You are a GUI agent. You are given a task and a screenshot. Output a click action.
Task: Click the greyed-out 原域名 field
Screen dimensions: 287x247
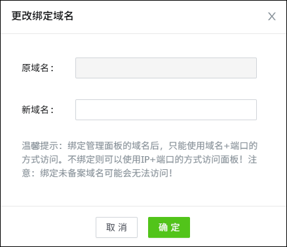pyautogui.click(x=166, y=68)
